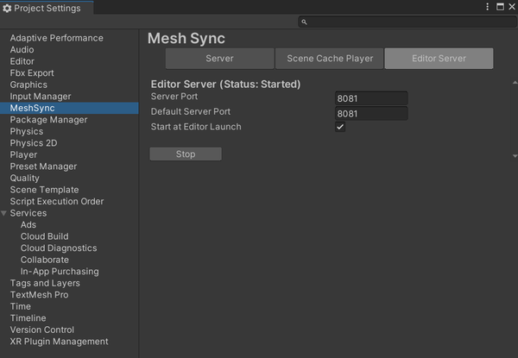Switch to the Server tab
Image resolution: width=518 pixels, height=358 pixels.
pos(219,59)
